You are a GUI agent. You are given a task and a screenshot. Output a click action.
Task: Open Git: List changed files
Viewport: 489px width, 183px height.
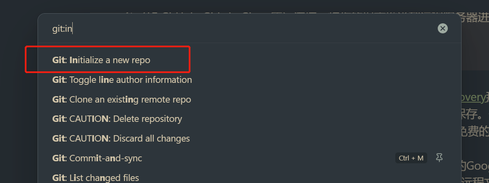point(250,177)
